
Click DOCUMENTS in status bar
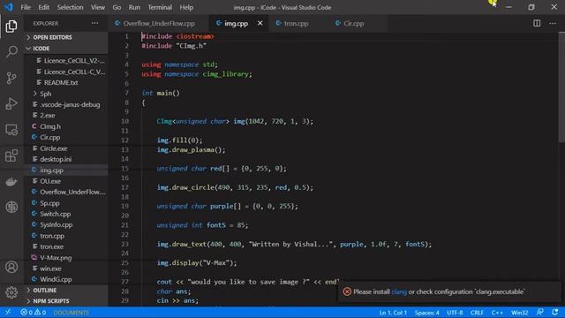click(71, 313)
